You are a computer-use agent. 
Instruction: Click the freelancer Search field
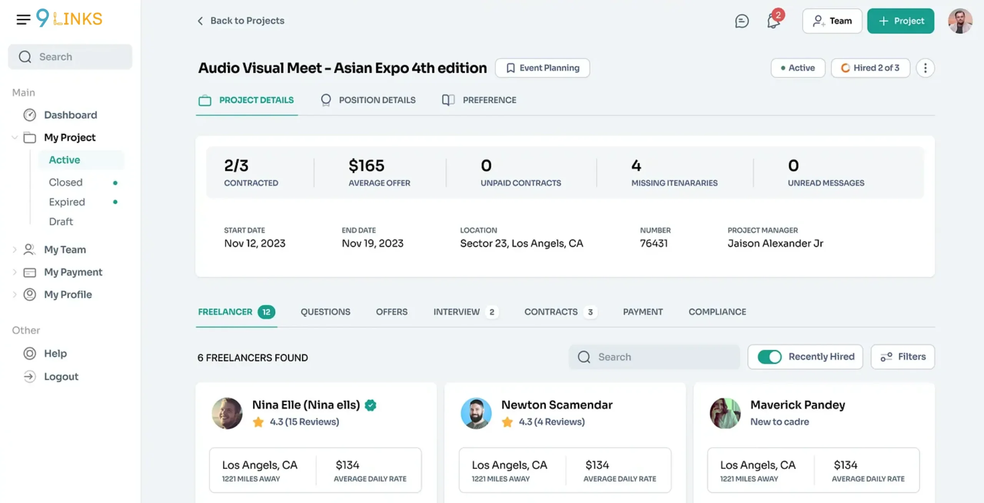coord(654,357)
